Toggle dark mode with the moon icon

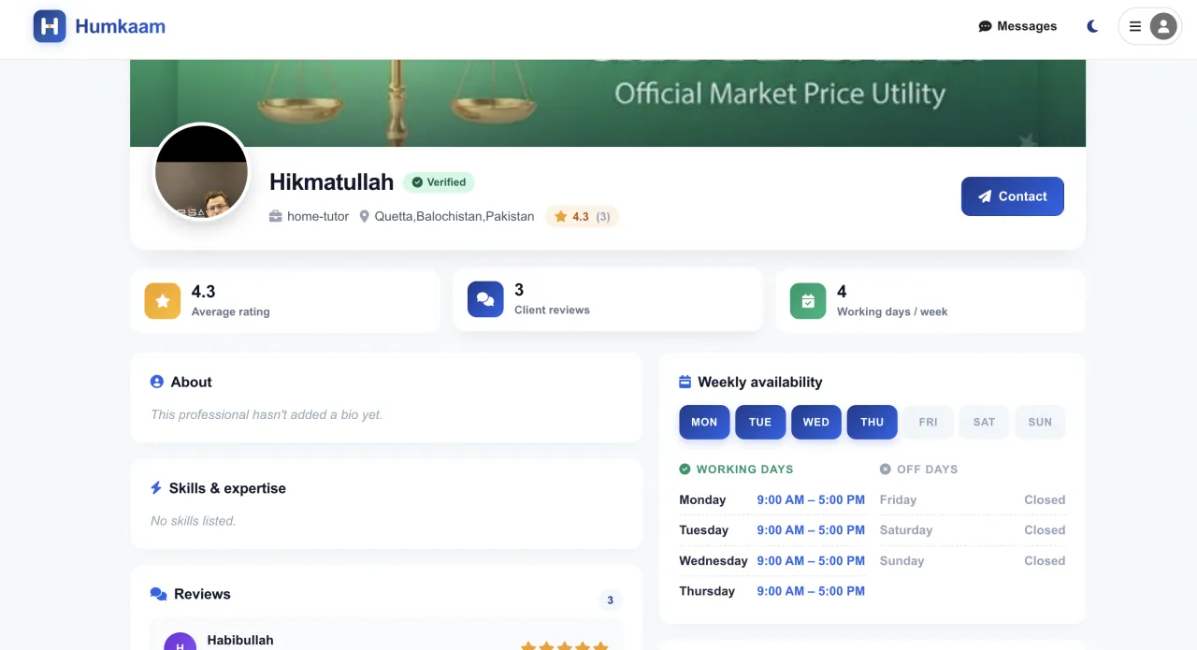coord(1092,26)
